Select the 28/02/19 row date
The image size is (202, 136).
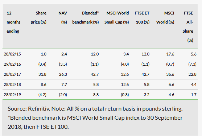[x=12, y=95]
